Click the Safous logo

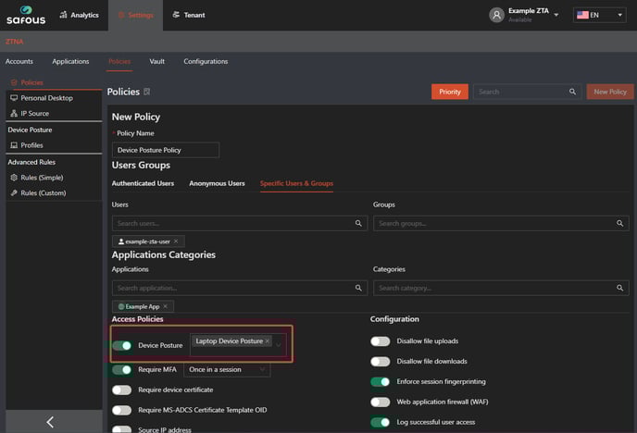tap(26, 15)
